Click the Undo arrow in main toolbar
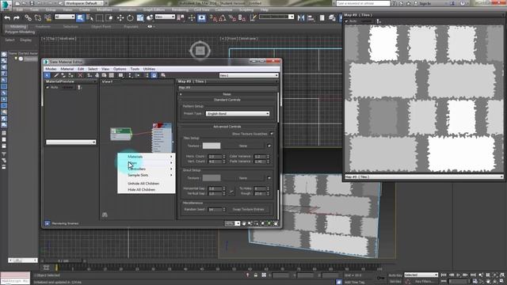This screenshot has width=507, height=285. pos(7,17)
